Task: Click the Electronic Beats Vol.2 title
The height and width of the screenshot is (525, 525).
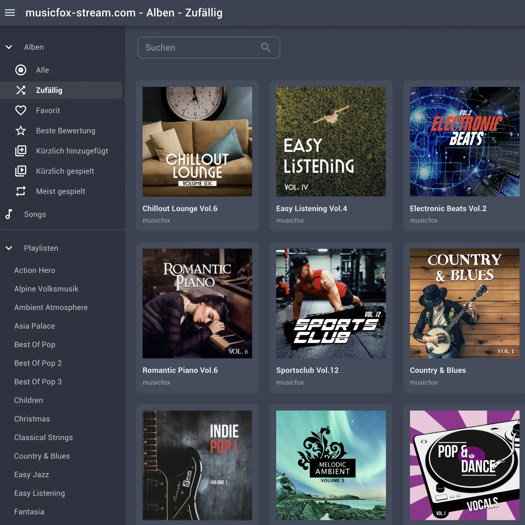Action: (448, 208)
